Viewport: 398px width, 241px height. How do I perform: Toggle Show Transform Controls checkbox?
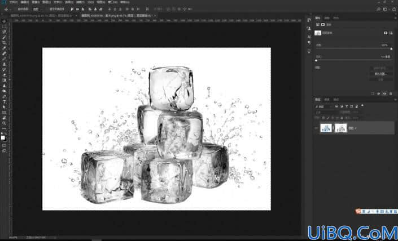[x=47, y=9]
